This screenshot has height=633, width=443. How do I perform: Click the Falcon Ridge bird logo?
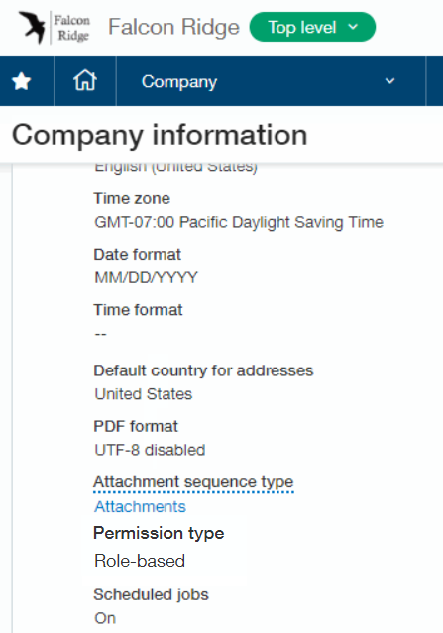pyautogui.click(x=55, y=28)
